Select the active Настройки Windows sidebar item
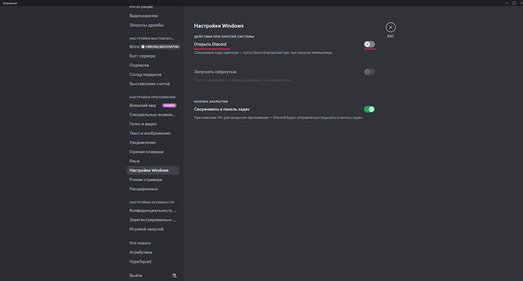Image resolution: width=523 pixels, height=281 pixels. coord(149,170)
